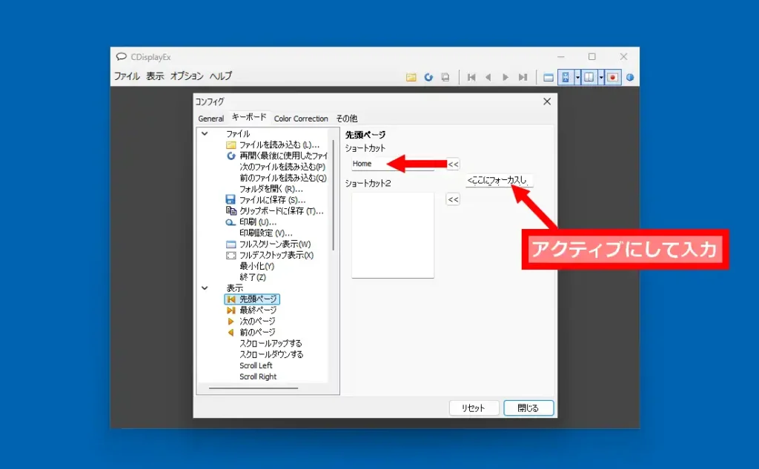759x469 pixels.
Task: Click the reload toolbar icon
Action: point(428,76)
